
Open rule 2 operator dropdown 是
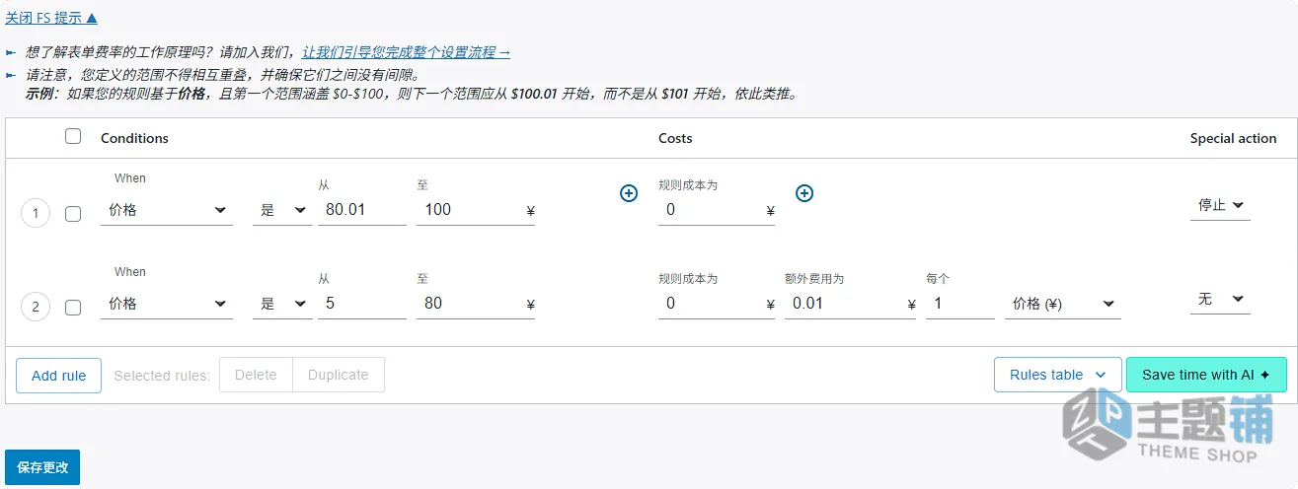click(282, 304)
